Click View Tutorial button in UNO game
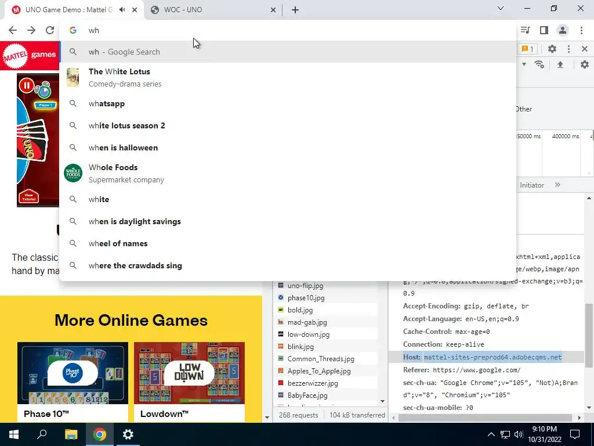The height and width of the screenshot is (446, 594). [29, 196]
